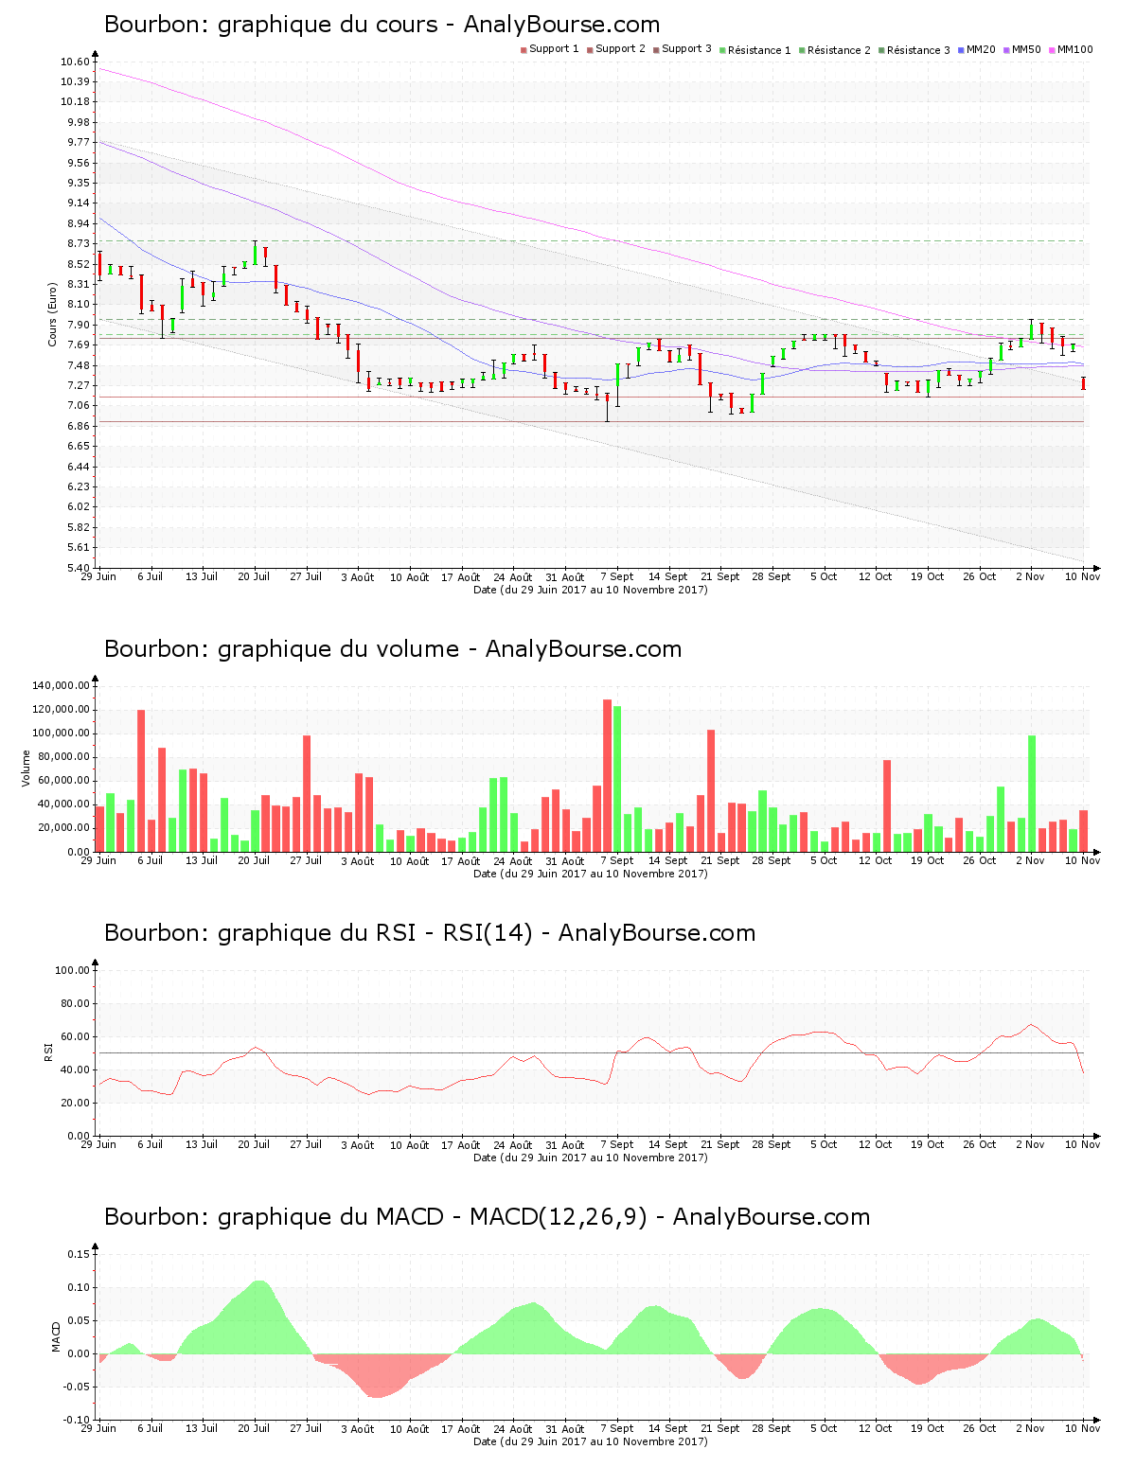This screenshot has height=1467, width=1136.
Task: Click the '20,000.00' value on volume axis
Action: [x=63, y=828]
